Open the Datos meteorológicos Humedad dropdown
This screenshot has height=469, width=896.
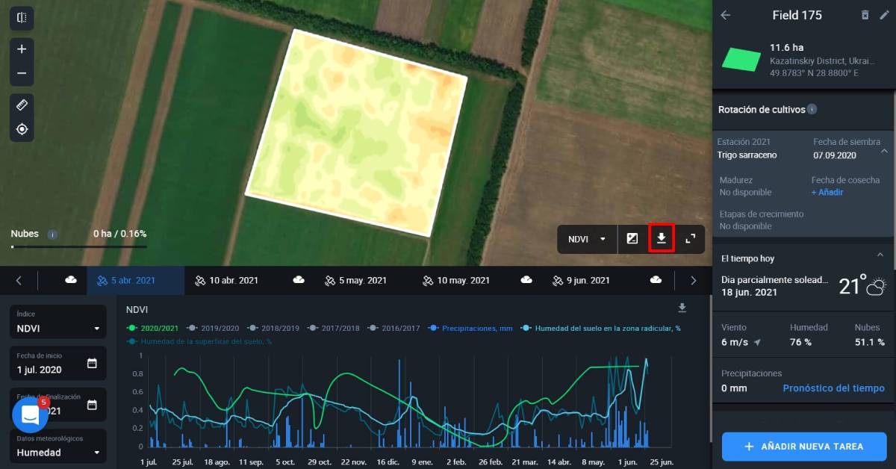point(57,452)
